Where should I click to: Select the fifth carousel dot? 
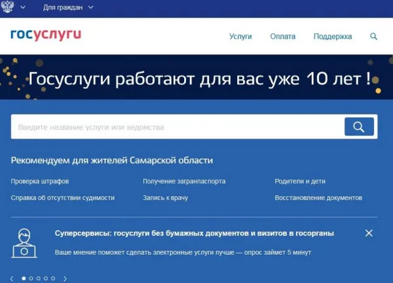coord(54,278)
